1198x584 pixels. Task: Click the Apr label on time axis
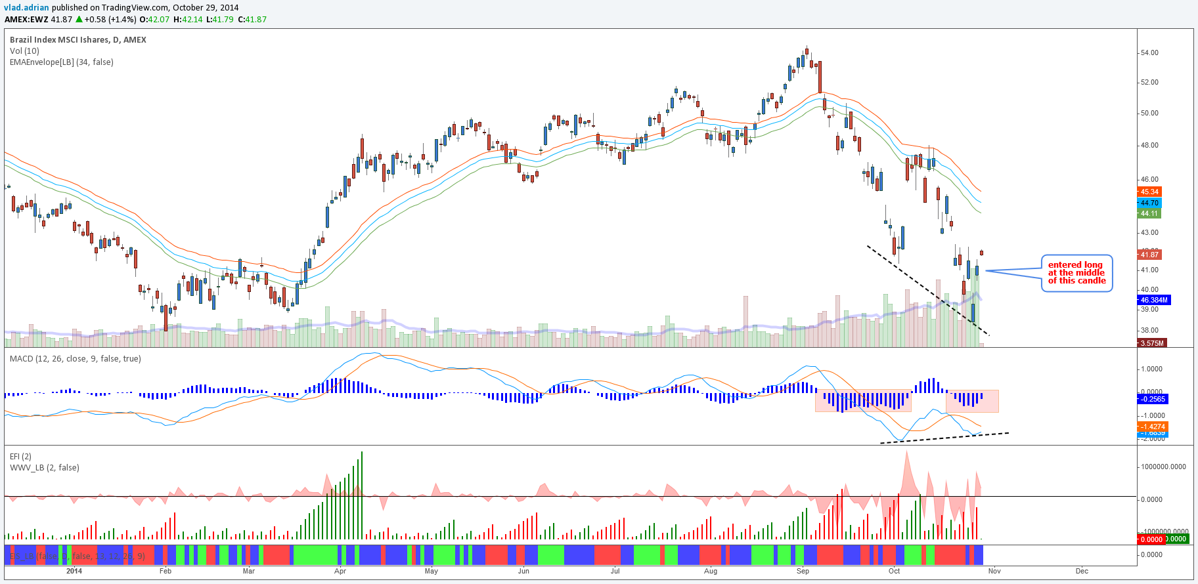pyautogui.click(x=340, y=571)
